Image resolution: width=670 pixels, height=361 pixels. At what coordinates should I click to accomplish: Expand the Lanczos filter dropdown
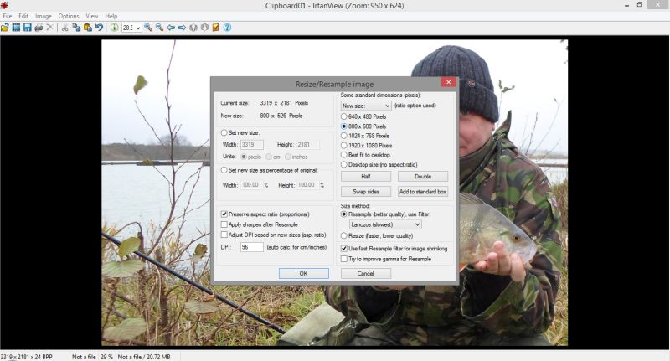pos(417,224)
